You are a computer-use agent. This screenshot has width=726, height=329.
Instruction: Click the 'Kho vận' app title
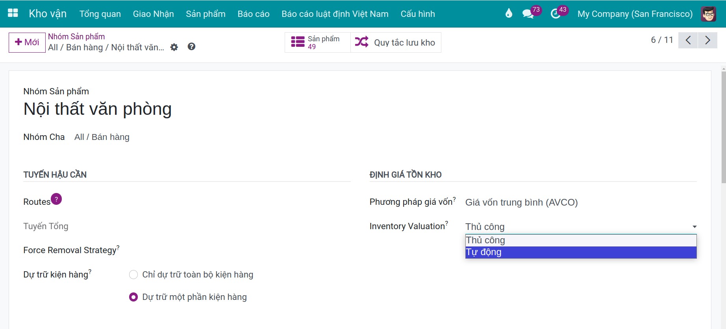coord(48,14)
